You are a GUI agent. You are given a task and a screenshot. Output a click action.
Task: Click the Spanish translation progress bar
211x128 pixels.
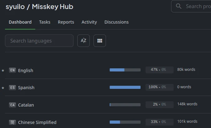coord(125,87)
